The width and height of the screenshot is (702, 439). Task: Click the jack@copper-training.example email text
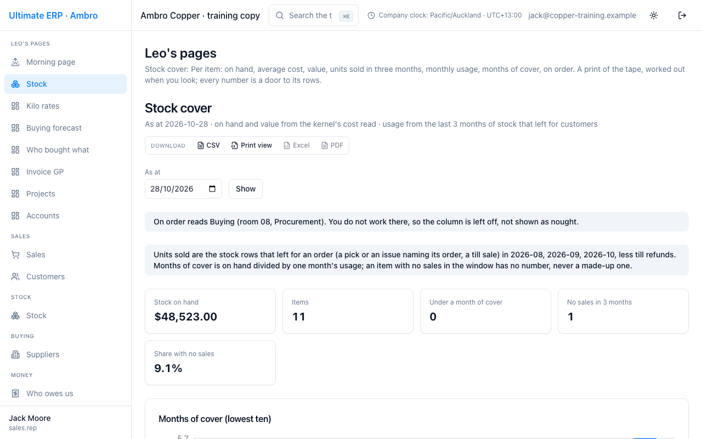(x=582, y=15)
